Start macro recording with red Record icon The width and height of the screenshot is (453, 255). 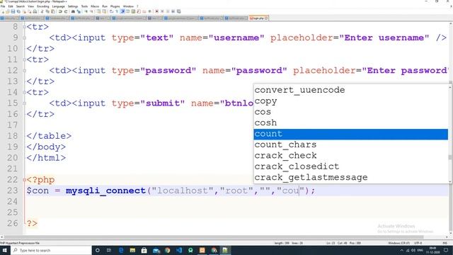pyautogui.click(x=157, y=11)
